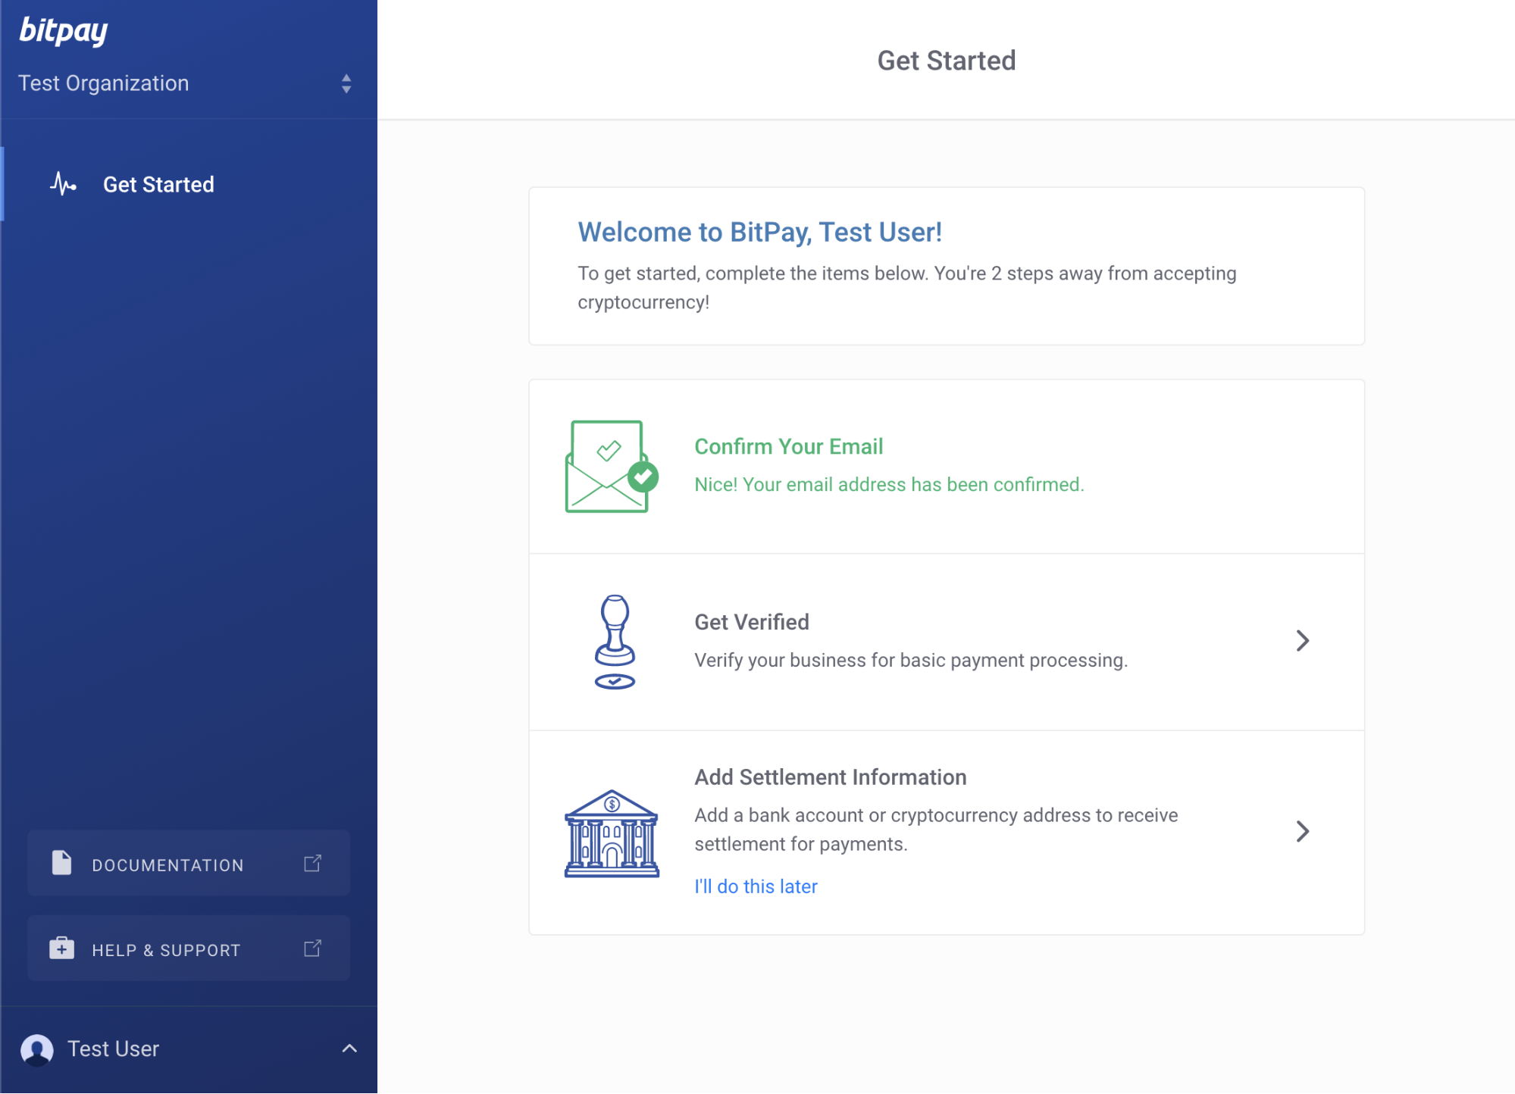
Task: Open the Get Started sidebar item
Action: 189,184
